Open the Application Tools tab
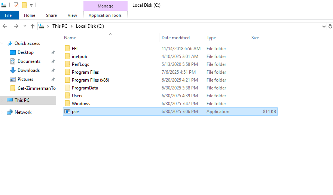Screen dimensions: 333x195 click(x=105, y=15)
